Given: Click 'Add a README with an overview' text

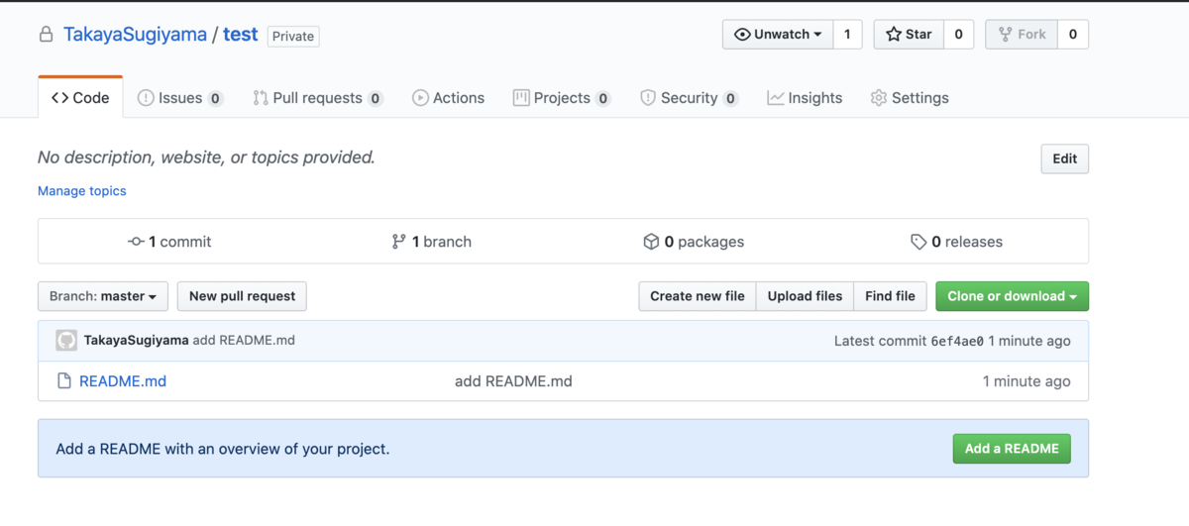Looking at the screenshot, I should tap(223, 449).
